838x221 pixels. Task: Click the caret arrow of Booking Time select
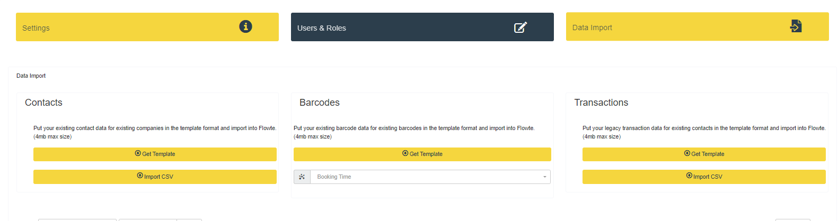pos(544,177)
